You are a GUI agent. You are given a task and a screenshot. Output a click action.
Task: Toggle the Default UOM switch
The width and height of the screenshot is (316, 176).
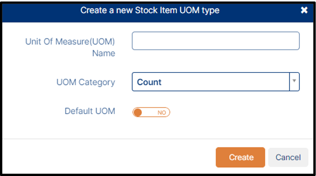click(x=151, y=112)
